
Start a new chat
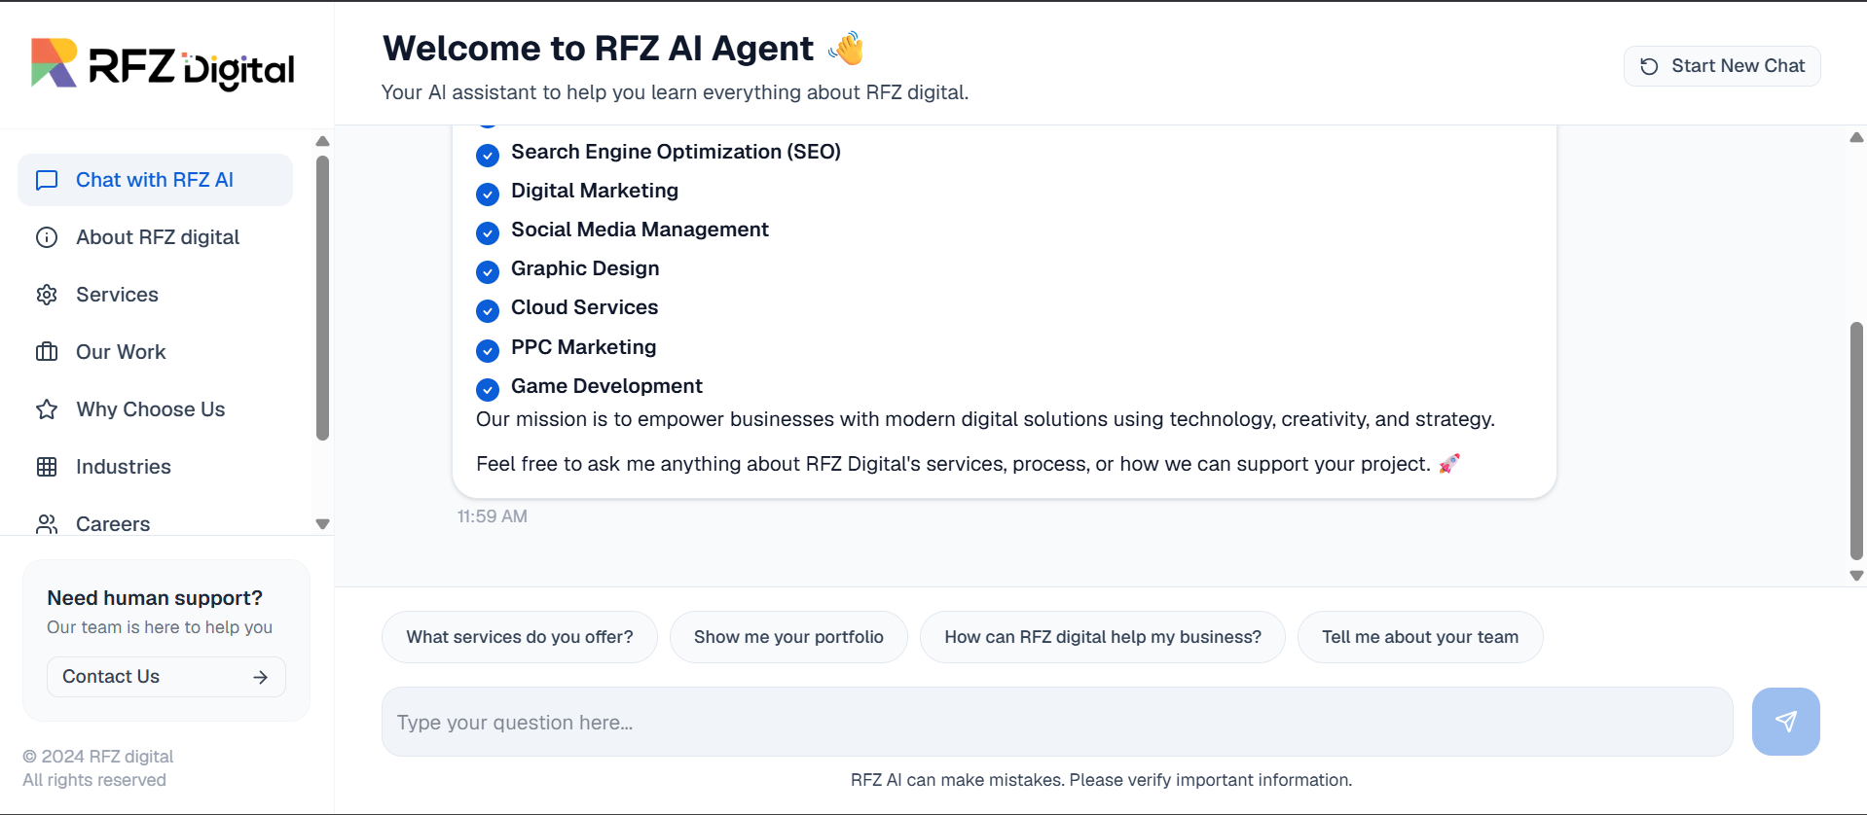pos(1722,66)
